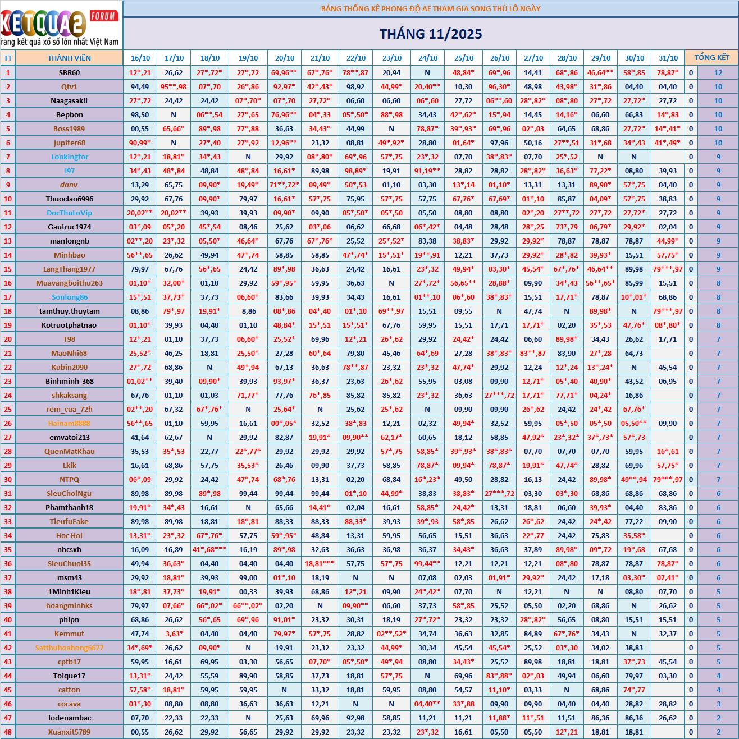Select the 31/10 date column header
Viewport: 739px width, 739px height.
click(x=668, y=58)
